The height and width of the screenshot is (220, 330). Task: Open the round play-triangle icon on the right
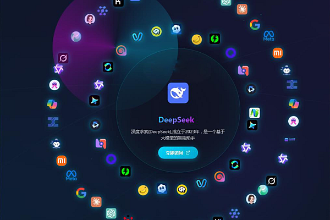pos(251,89)
